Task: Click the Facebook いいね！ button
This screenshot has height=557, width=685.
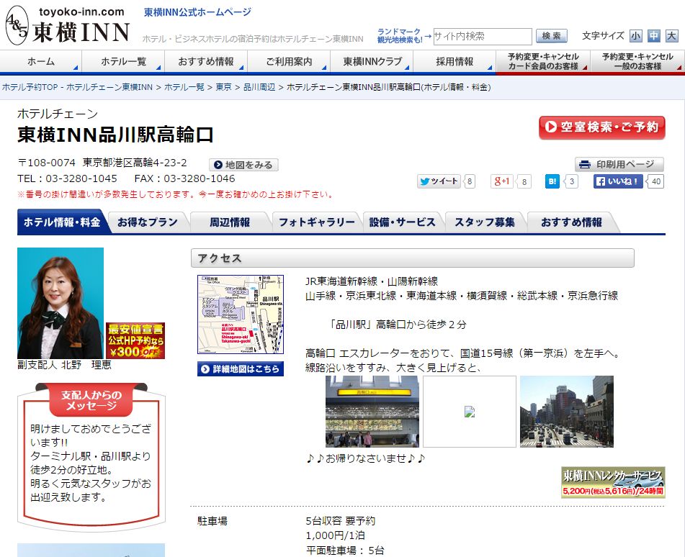Action: coord(618,181)
